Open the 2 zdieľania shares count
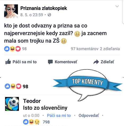 110,49
